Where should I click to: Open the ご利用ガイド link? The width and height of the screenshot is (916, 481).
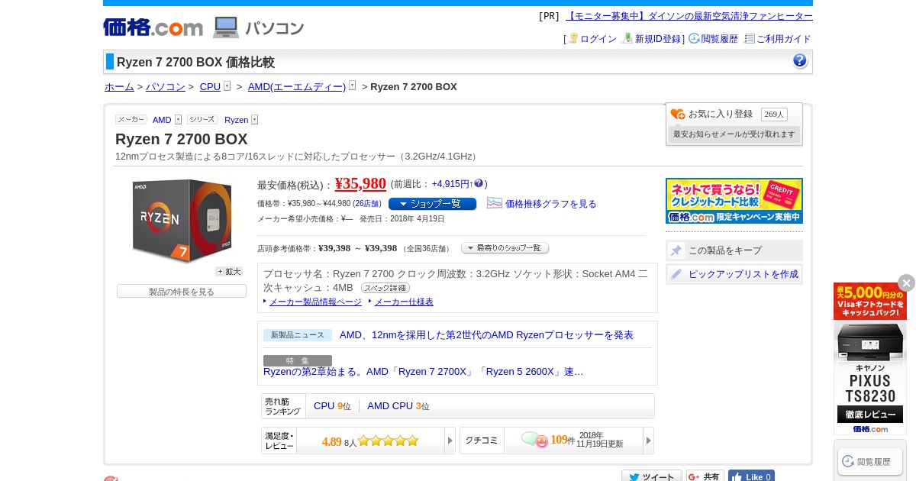(x=784, y=39)
